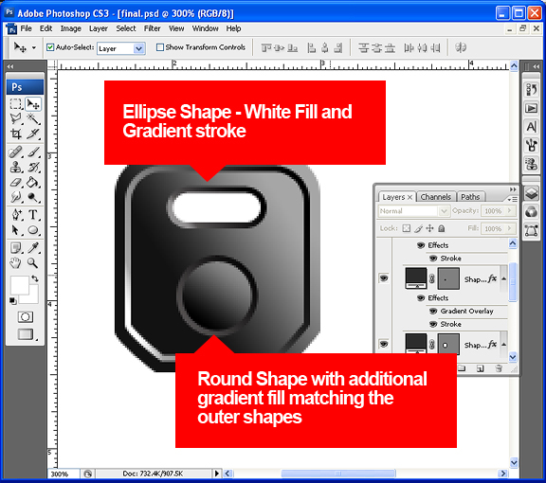Click the lock all layers icon

pyautogui.click(x=441, y=228)
